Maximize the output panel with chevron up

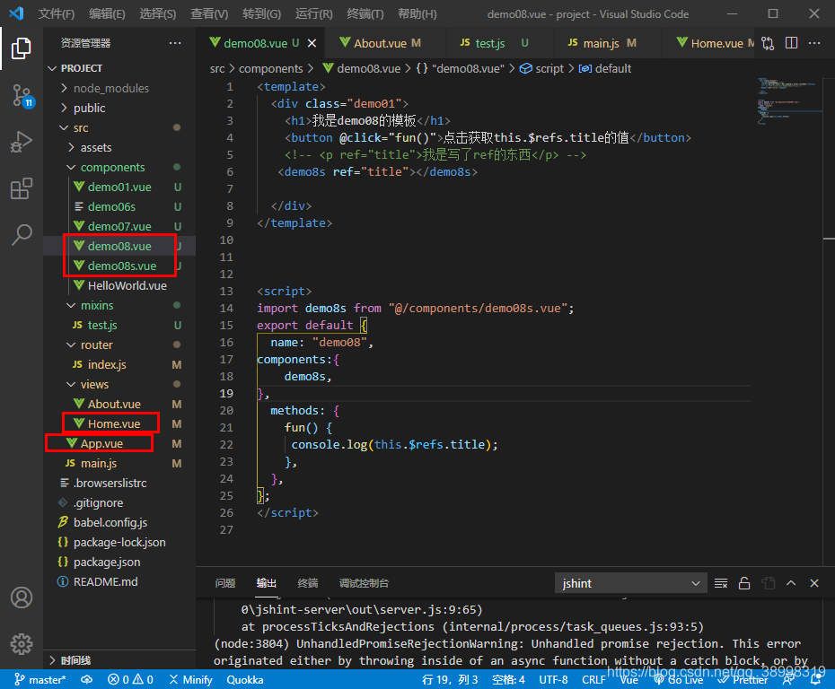pos(791,583)
